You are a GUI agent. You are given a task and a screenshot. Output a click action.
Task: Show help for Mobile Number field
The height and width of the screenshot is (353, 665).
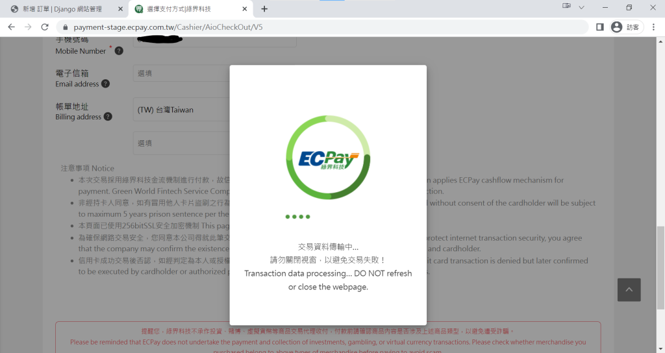click(119, 51)
